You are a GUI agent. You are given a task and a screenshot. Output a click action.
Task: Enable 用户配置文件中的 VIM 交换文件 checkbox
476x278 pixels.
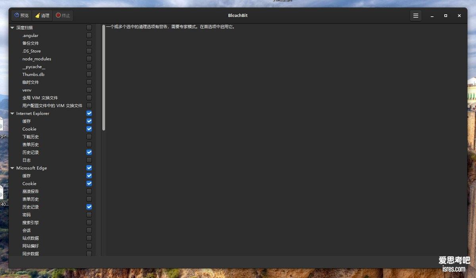(89, 105)
